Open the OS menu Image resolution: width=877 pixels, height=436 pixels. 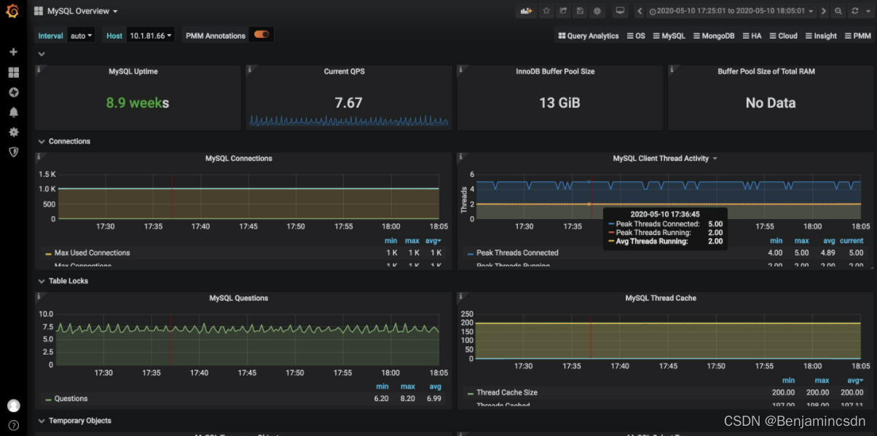pos(636,36)
